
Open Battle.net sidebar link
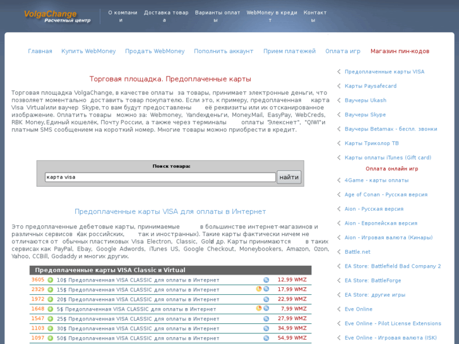tap(357, 252)
